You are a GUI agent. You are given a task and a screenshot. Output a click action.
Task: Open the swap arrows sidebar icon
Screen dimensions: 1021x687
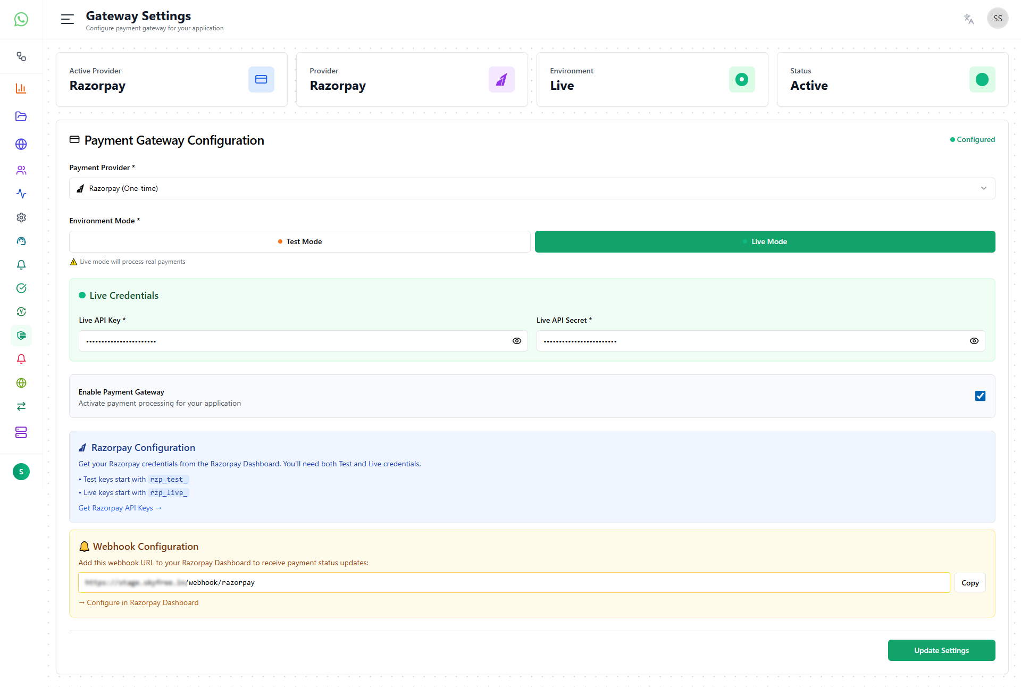[x=21, y=406]
